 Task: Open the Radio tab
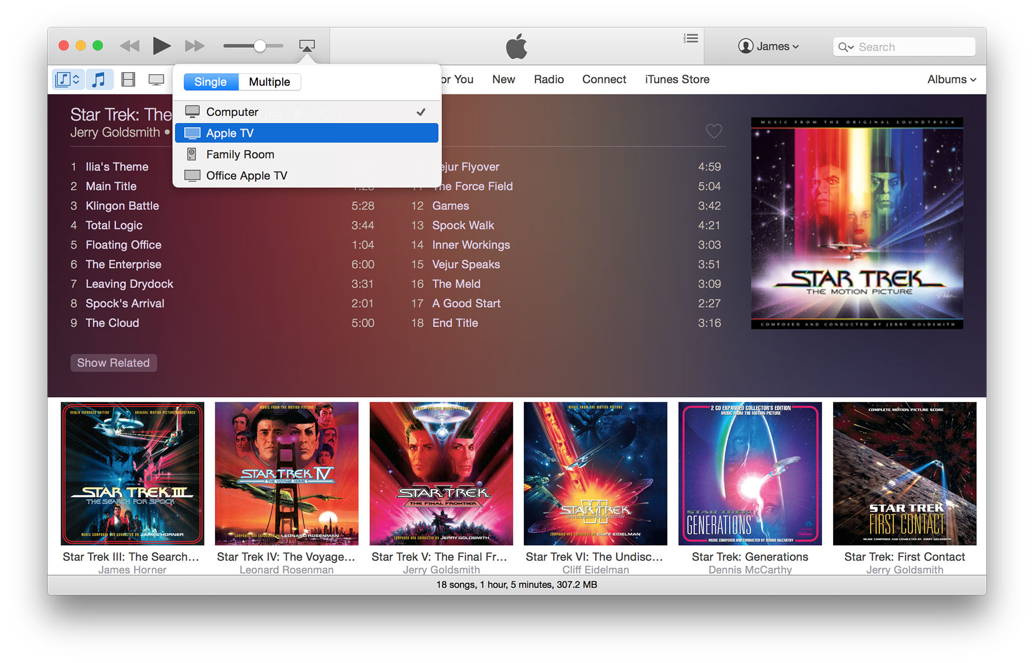[549, 80]
